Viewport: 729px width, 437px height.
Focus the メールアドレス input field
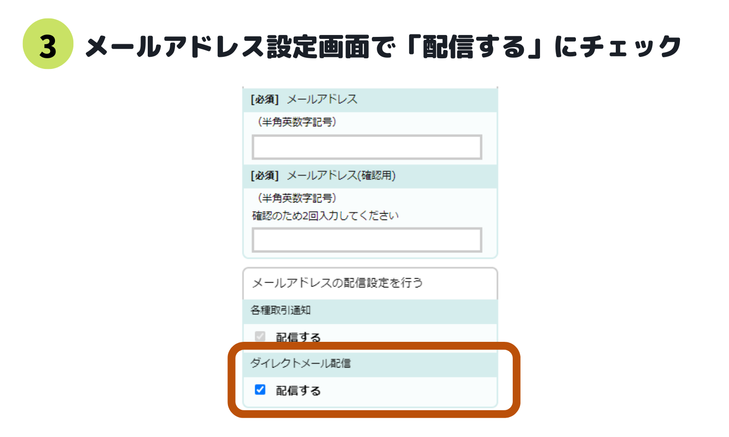[x=367, y=147]
